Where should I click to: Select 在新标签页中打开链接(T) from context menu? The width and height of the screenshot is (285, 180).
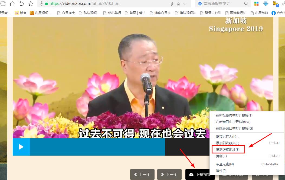point(247,115)
